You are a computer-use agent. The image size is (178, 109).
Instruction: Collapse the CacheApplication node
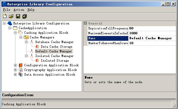(10, 28)
